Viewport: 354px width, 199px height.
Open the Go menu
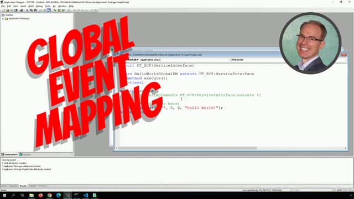tap(54, 6)
